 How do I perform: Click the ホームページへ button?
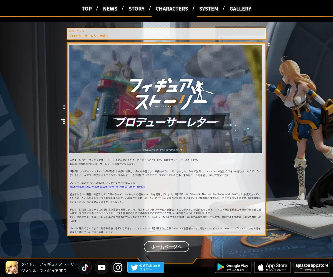[x=167, y=247]
